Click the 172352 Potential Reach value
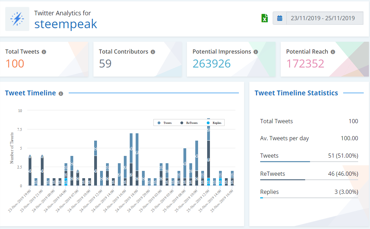Image resolution: width=370 pixels, height=229 pixels. click(x=305, y=64)
